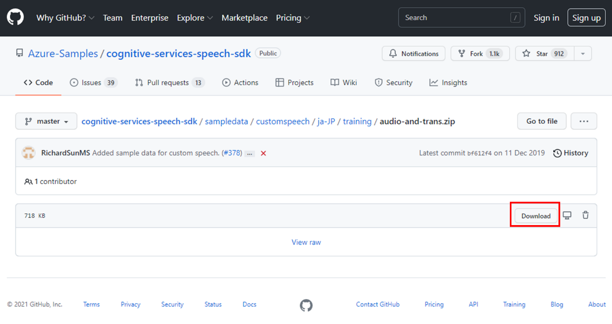Visit the Marketplace link
Viewport: 612px width, 324px height.
click(244, 18)
